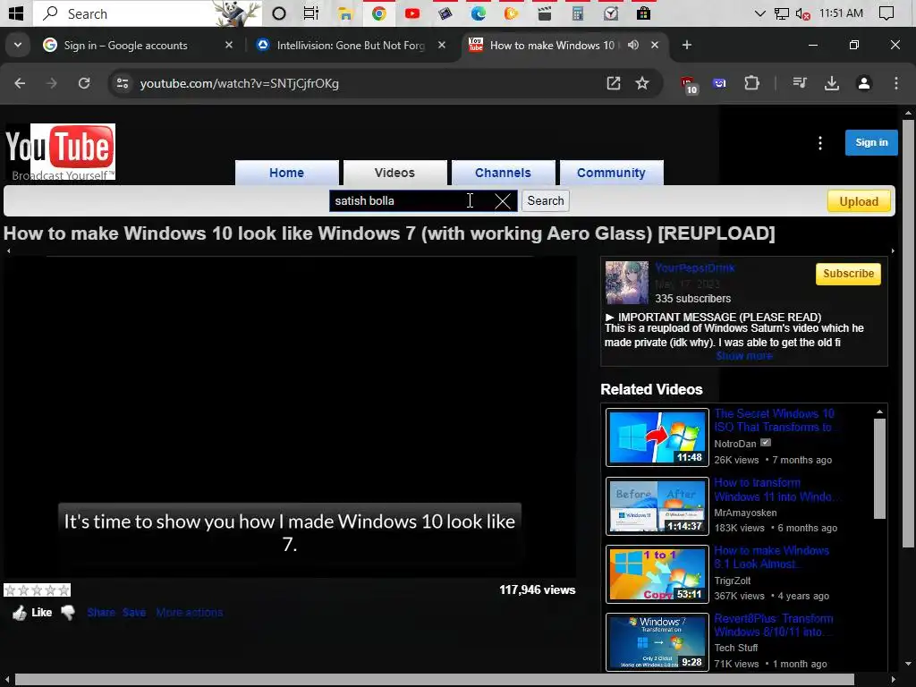The image size is (916, 687).
Task: Open the Chrome downloads icon
Action: tap(832, 83)
